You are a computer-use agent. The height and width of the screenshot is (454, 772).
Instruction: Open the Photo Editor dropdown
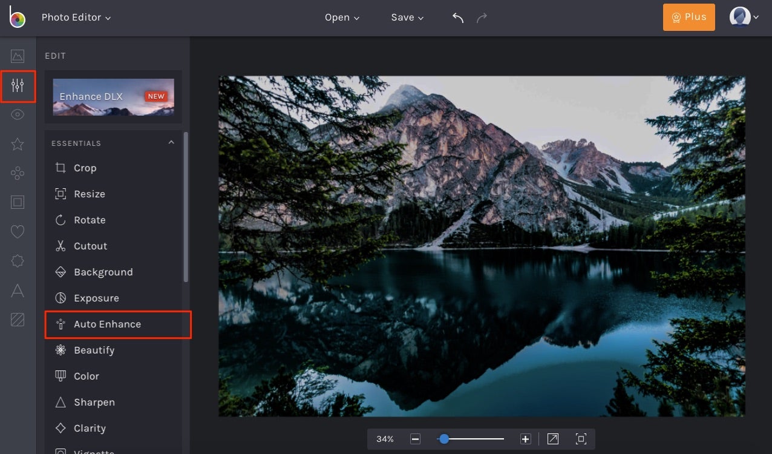coord(76,18)
